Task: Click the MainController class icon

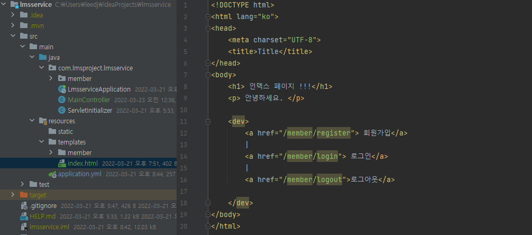Action: [x=62, y=100]
